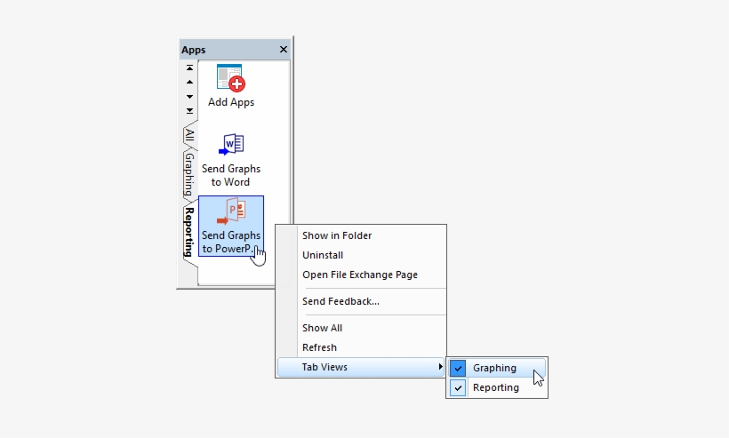The width and height of the screenshot is (729, 438).
Task: Choose Show in Folder from context menu
Action: pyautogui.click(x=337, y=235)
